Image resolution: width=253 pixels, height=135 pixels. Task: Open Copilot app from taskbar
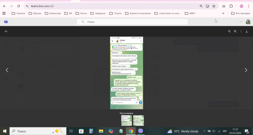[x=111, y=131]
